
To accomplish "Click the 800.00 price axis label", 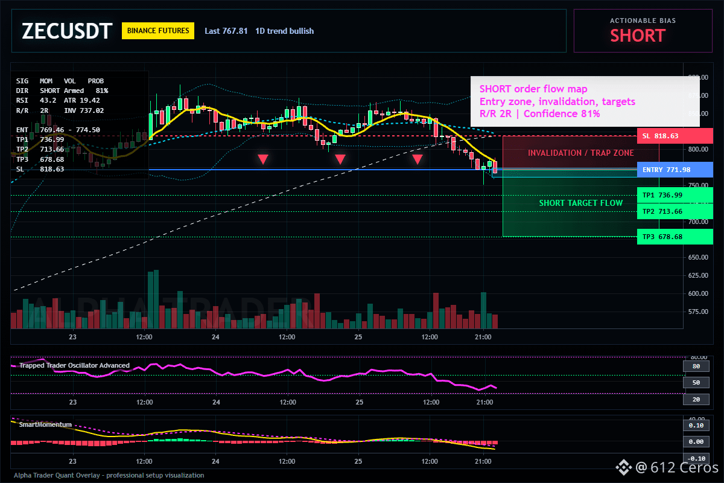I will tap(697, 150).
